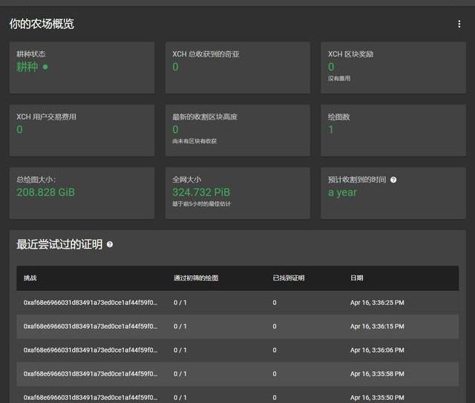475x403 pixels.
Task: Click the 208.828 GiB total plot size value
Action: (x=46, y=192)
